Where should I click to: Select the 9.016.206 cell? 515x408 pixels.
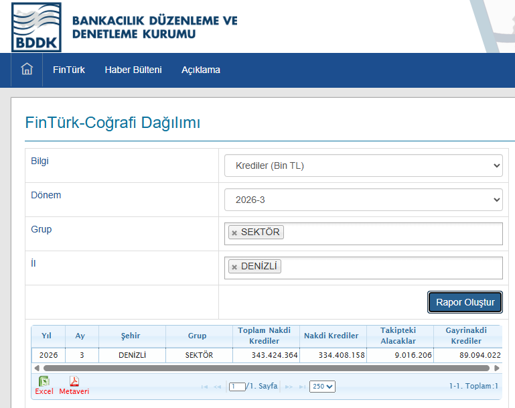400,355
